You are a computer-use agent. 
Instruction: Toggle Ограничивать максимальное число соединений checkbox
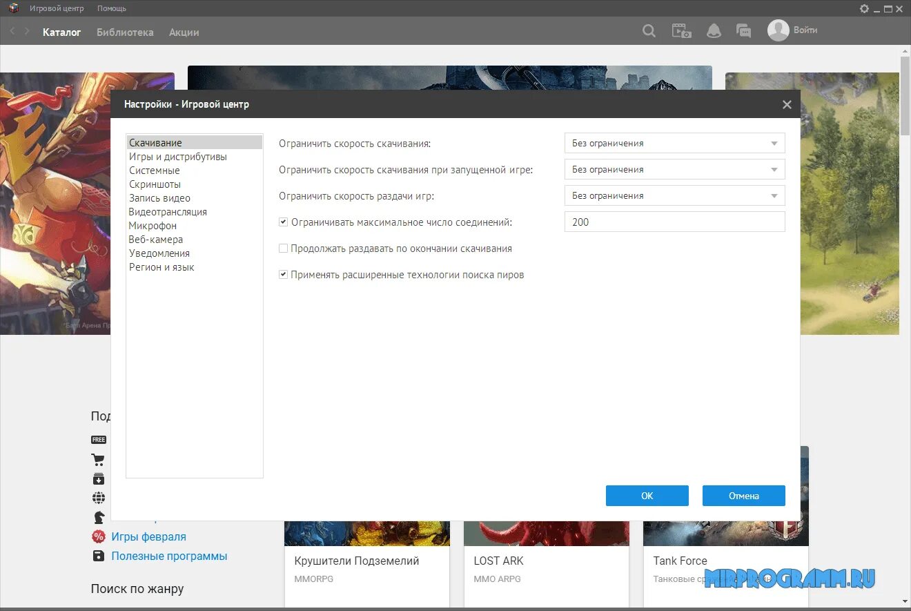click(x=283, y=222)
